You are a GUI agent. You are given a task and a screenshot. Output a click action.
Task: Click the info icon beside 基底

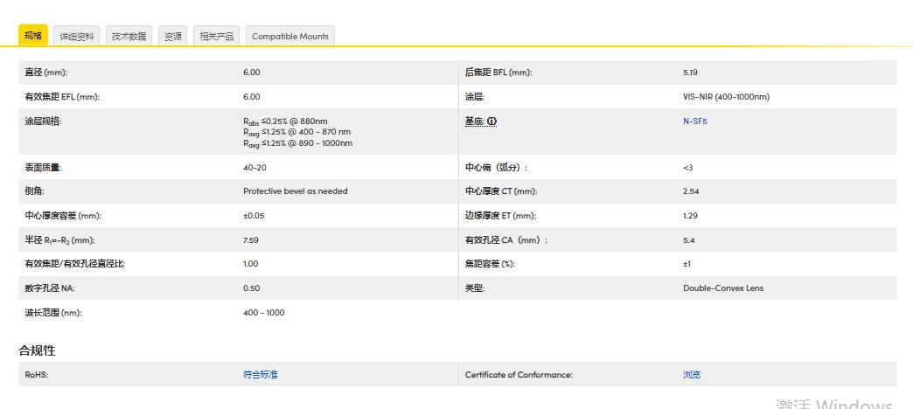click(x=492, y=121)
